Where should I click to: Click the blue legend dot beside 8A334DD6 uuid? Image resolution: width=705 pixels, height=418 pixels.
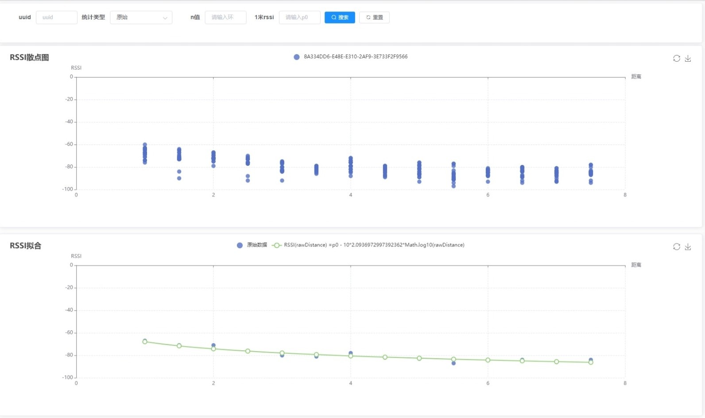coord(297,57)
